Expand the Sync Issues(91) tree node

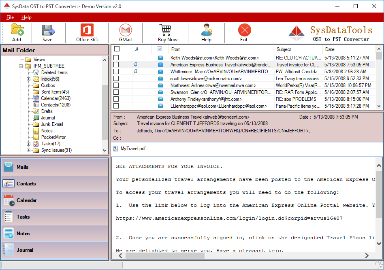click(x=28, y=150)
